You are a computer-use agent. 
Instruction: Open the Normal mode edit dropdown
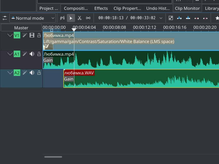click(x=32, y=18)
